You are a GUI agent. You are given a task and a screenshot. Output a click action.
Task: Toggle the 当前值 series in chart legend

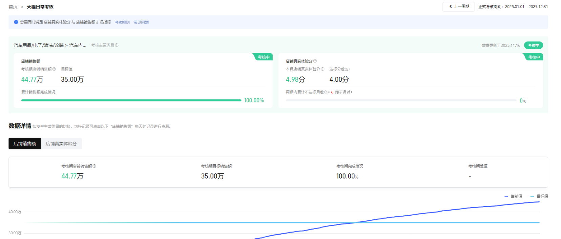point(513,196)
